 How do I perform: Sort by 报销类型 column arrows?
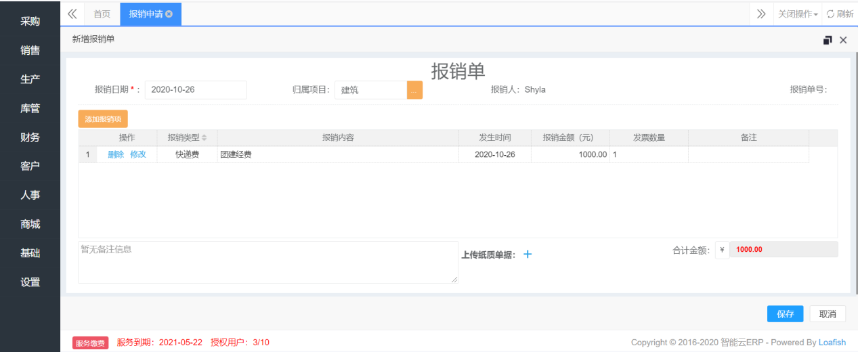[205, 138]
